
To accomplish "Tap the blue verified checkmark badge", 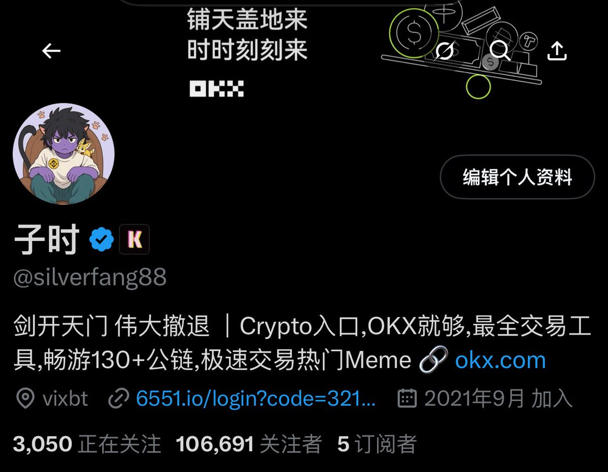I will point(102,239).
